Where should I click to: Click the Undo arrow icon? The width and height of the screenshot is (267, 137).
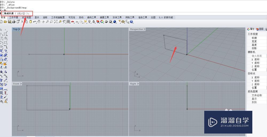coord(35,22)
